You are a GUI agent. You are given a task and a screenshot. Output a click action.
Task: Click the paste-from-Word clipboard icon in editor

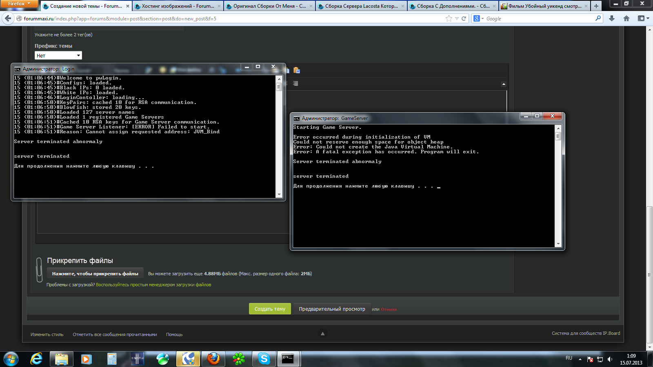[297, 70]
